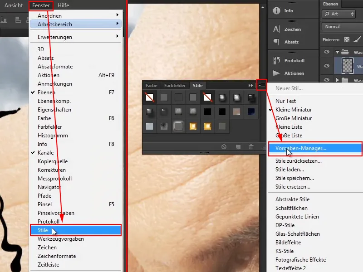Choose Stile zurücksetzen option

pos(299,161)
